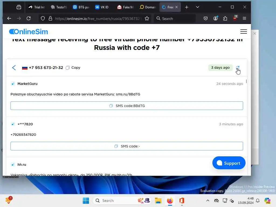Switch to the Fake M tab
The height and width of the screenshot is (207, 276).
(126, 7)
